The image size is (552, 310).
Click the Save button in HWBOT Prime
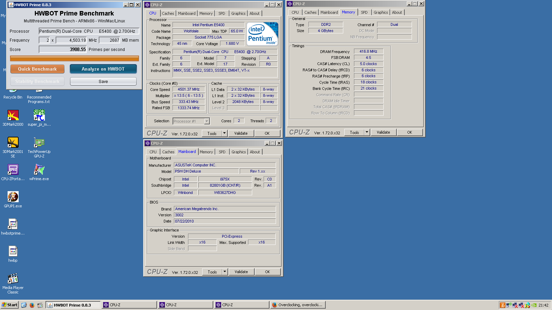point(103,81)
